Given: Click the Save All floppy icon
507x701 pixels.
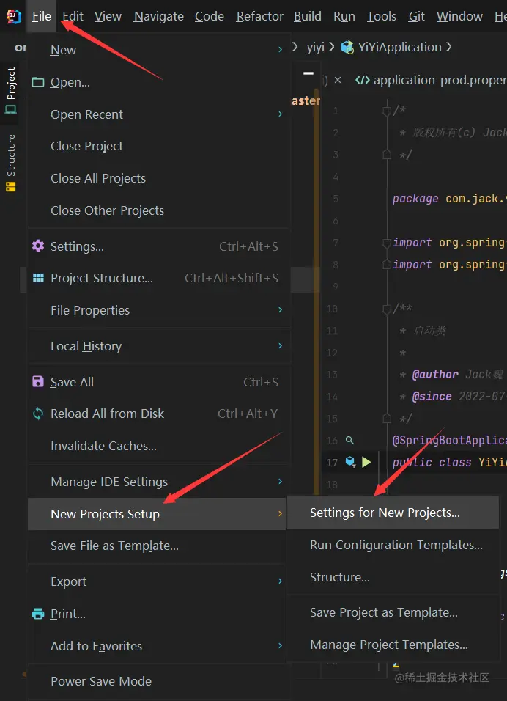Looking at the screenshot, I should click(x=38, y=382).
